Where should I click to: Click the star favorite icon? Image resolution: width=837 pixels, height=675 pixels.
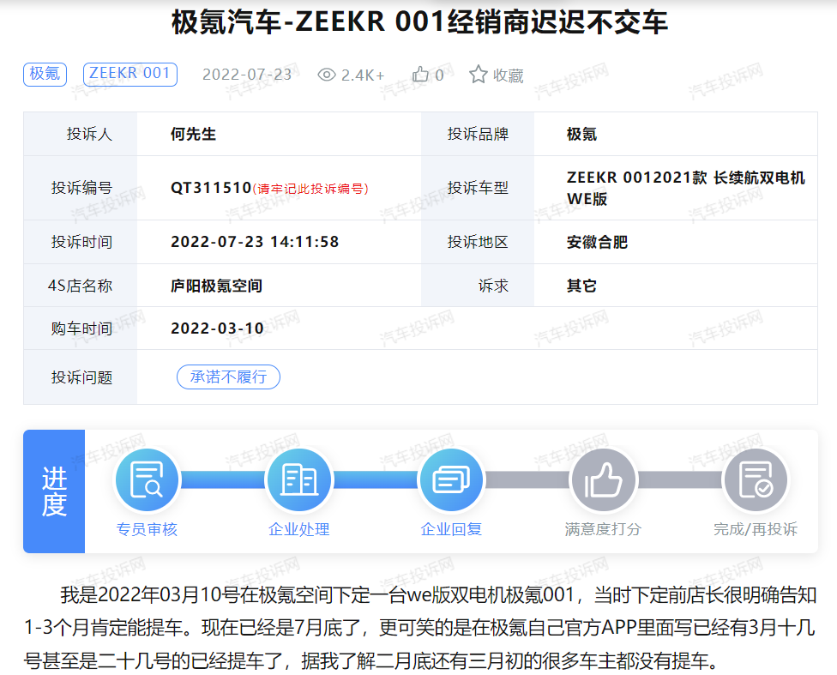click(x=479, y=75)
